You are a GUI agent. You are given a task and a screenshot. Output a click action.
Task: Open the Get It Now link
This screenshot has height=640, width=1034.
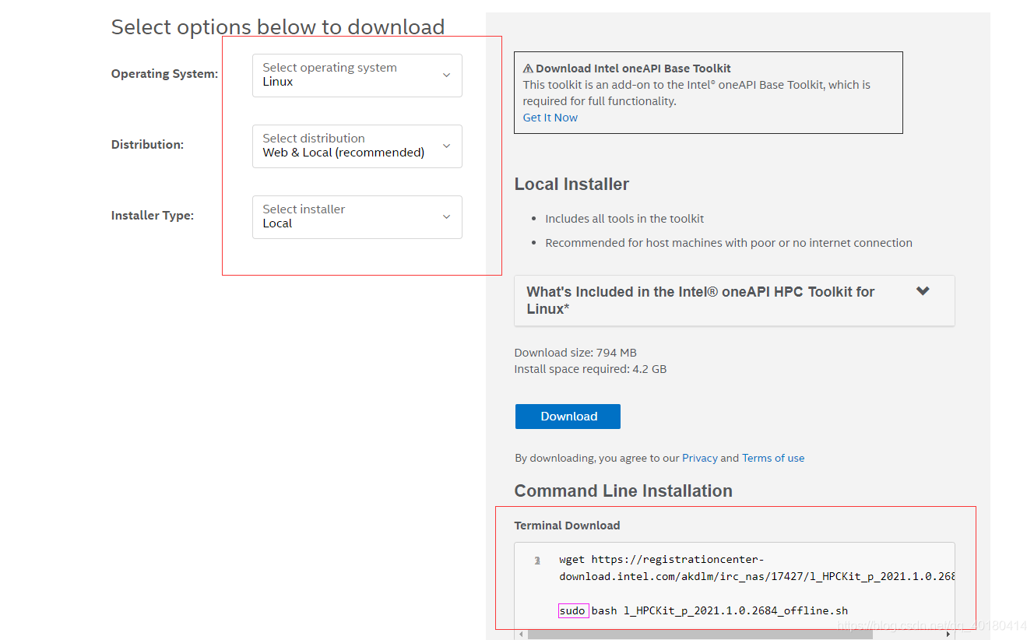click(x=550, y=118)
